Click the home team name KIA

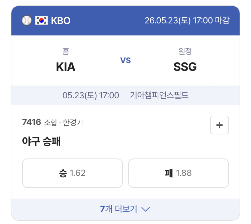click(66, 67)
